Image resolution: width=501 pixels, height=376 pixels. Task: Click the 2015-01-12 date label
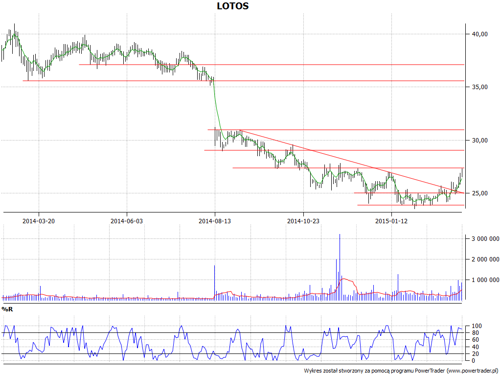click(x=391, y=221)
